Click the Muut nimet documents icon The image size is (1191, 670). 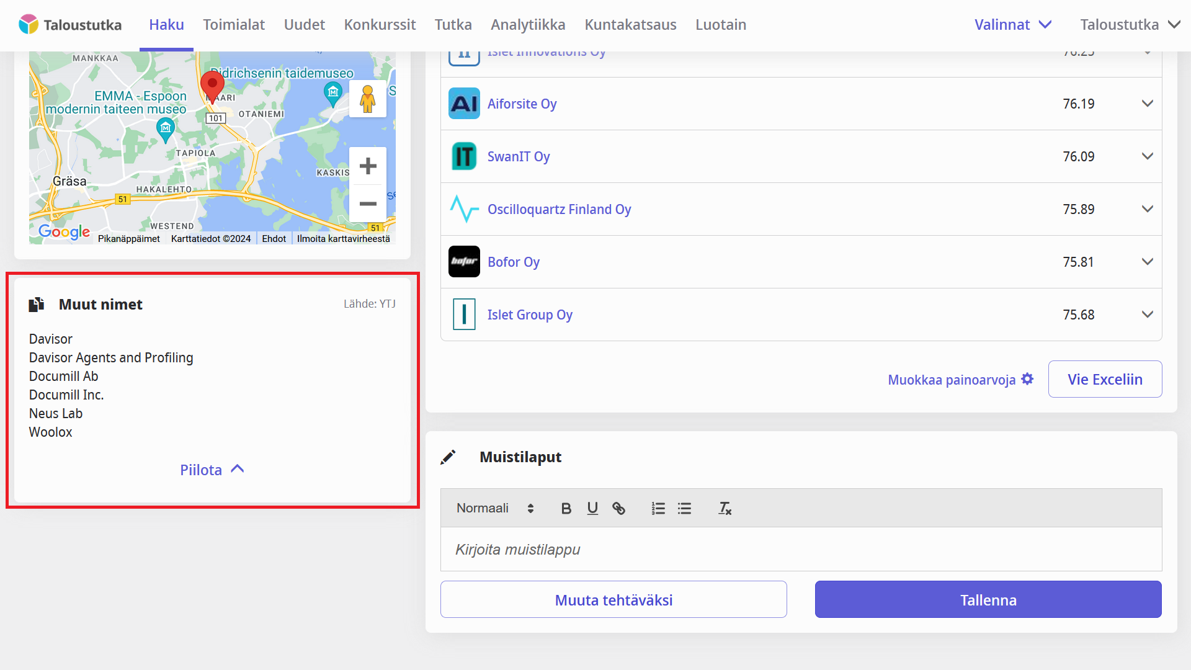(x=37, y=305)
